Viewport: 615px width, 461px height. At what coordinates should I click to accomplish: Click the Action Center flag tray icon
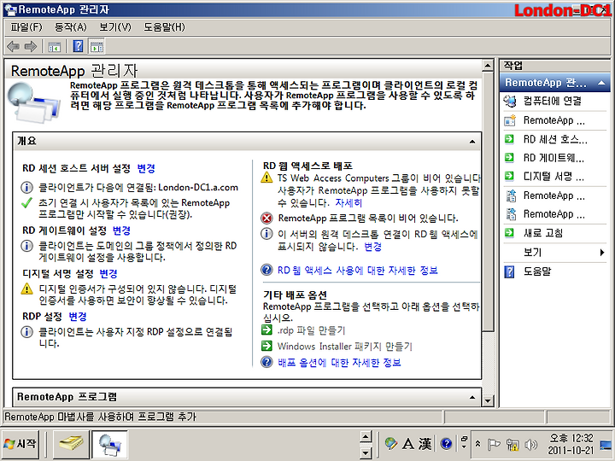(494, 445)
